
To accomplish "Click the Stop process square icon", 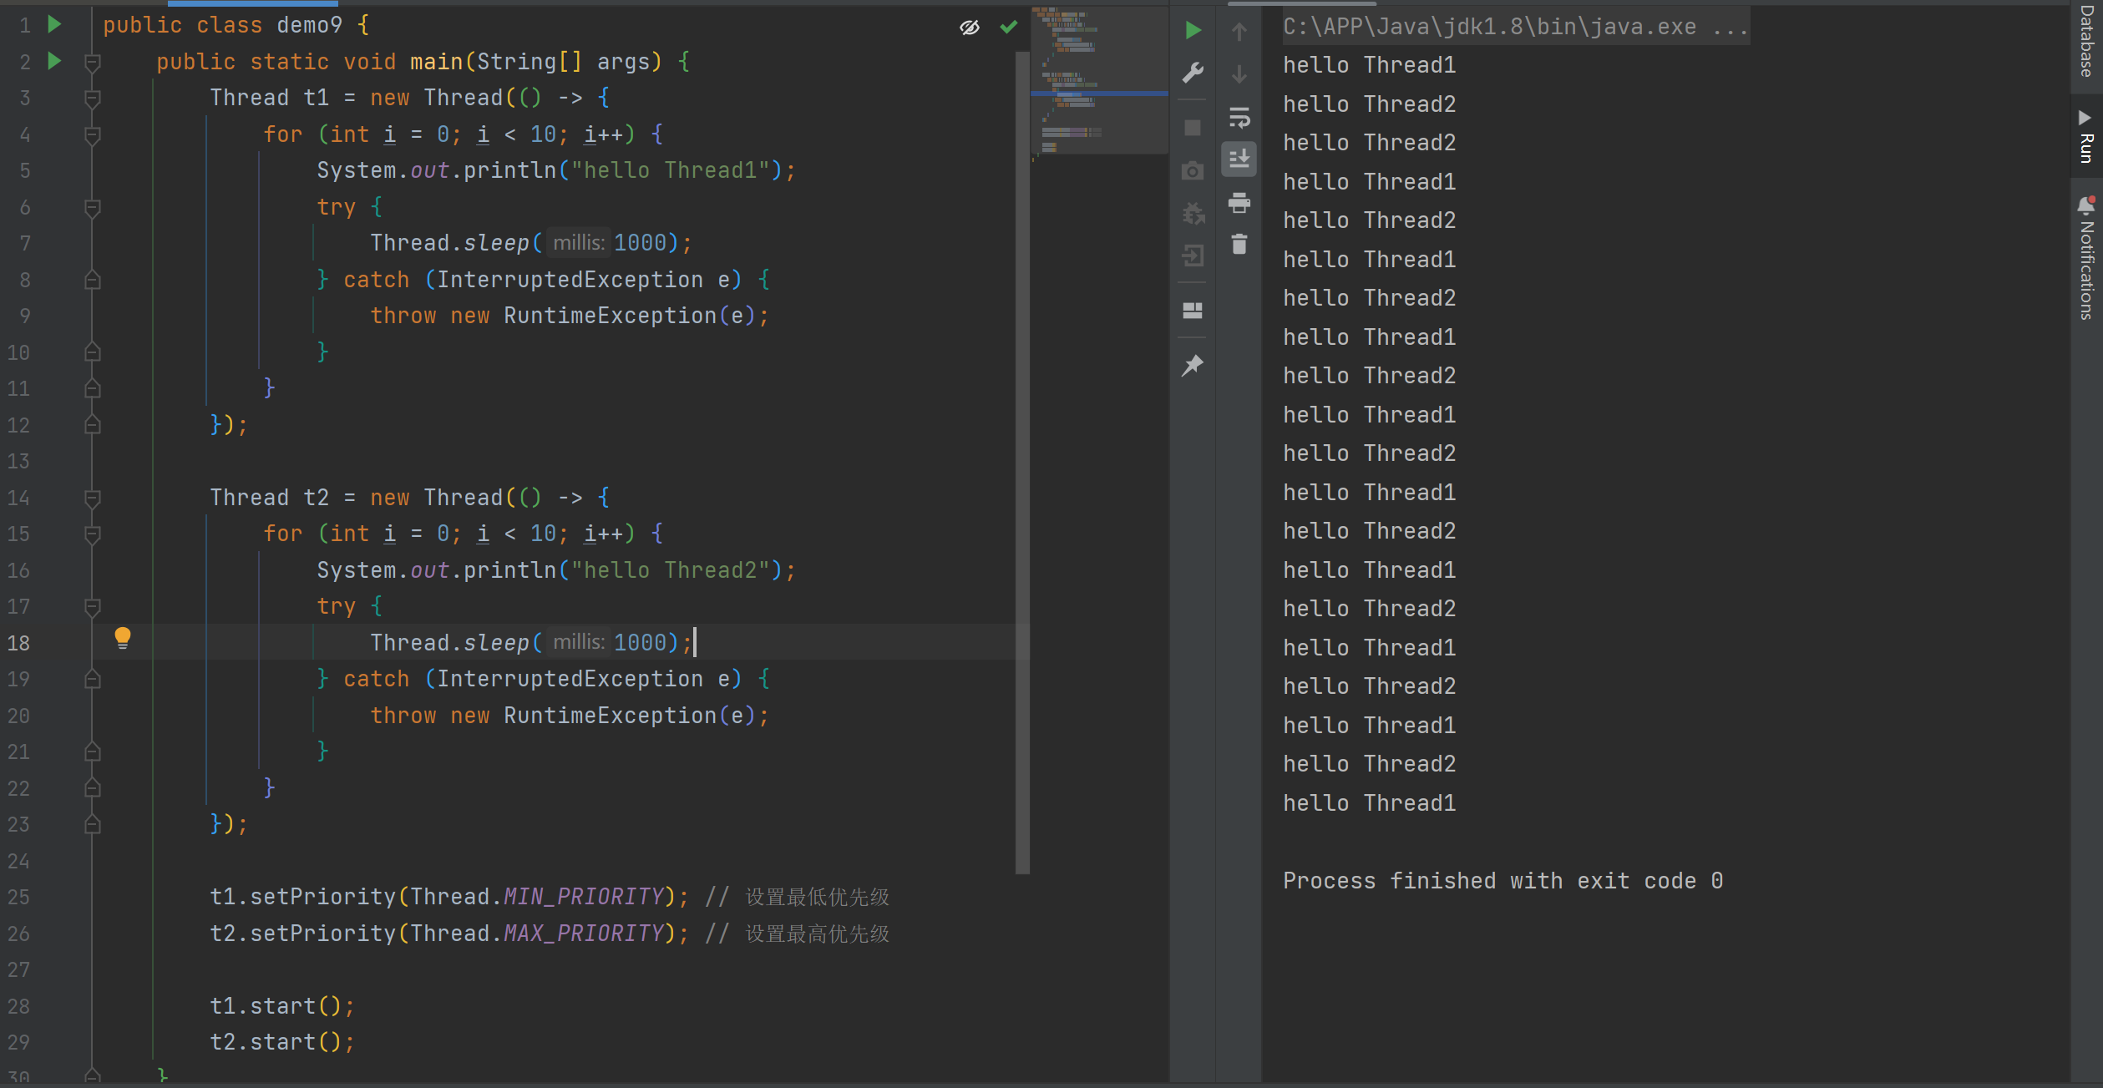I will coord(1193,128).
